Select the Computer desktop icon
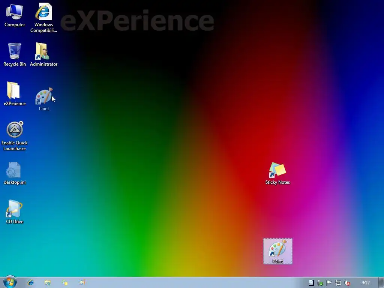Image resolution: width=384 pixels, height=288 pixels. click(x=15, y=15)
